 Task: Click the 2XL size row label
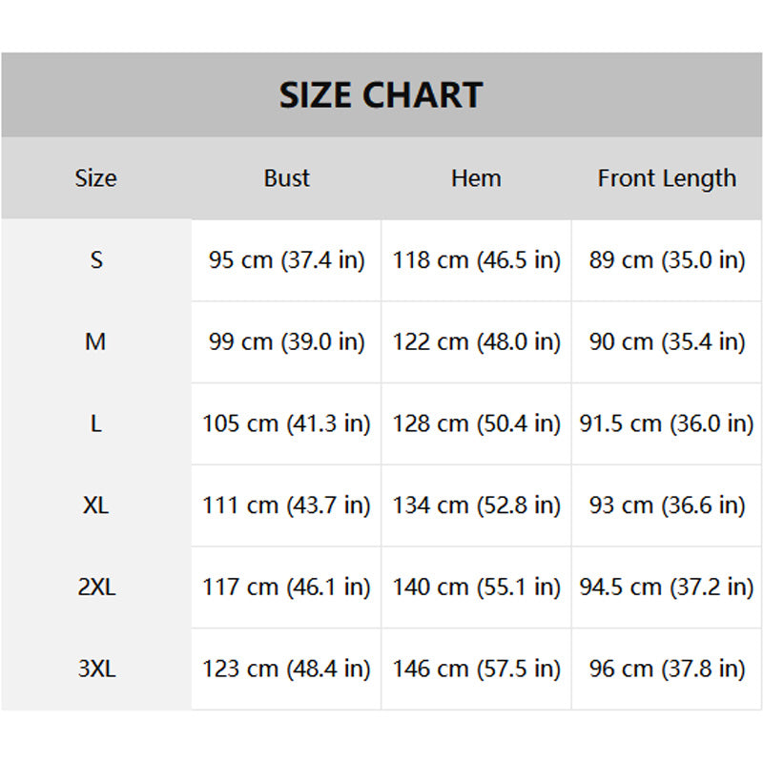click(x=96, y=587)
